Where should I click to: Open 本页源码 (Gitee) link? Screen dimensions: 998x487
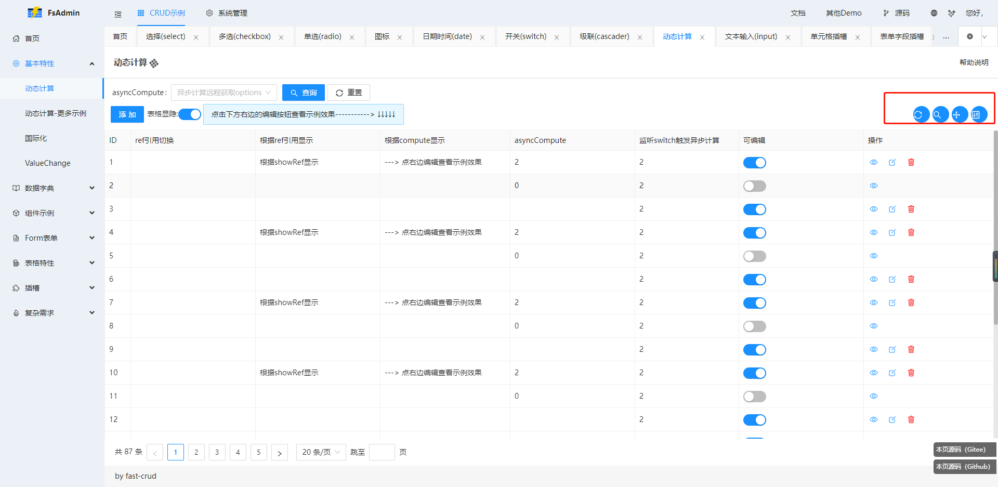[x=965, y=450]
